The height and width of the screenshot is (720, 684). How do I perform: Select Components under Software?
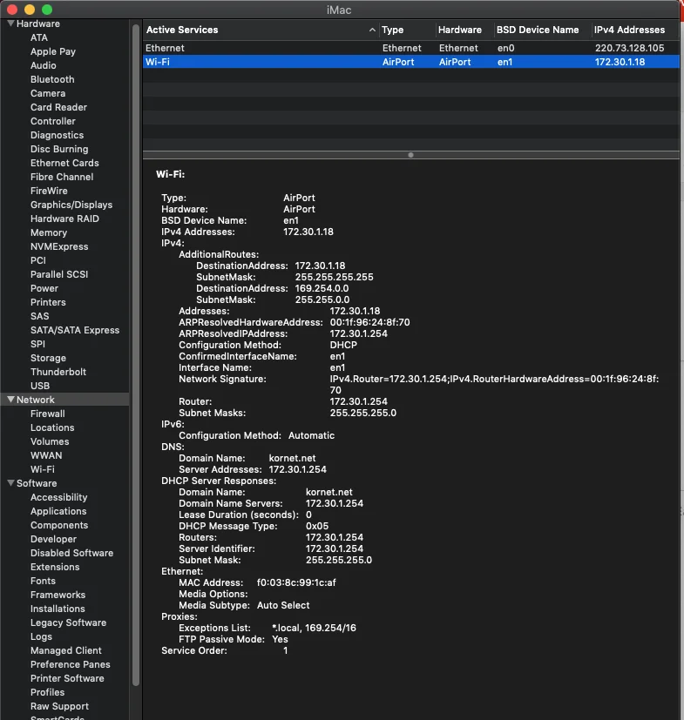coord(59,525)
